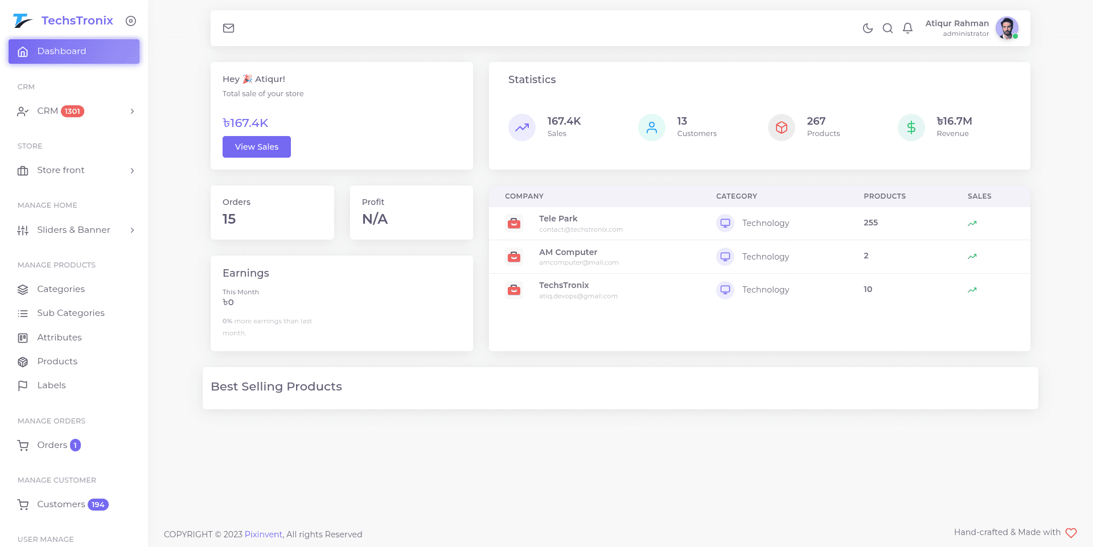This screenshot has width=1093, height=547.
Task: Open the Pixinvent link in the footer
Action: coord(263,534)
